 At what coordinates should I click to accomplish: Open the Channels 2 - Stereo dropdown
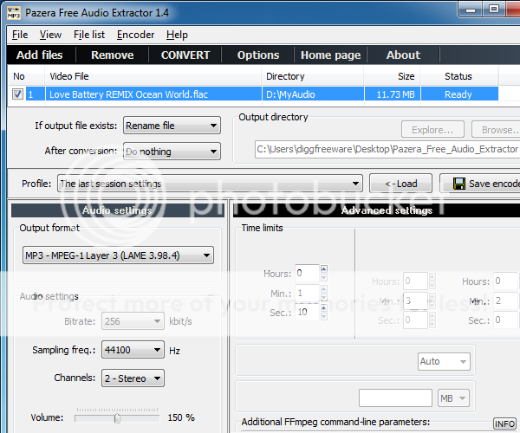(133, 378)
